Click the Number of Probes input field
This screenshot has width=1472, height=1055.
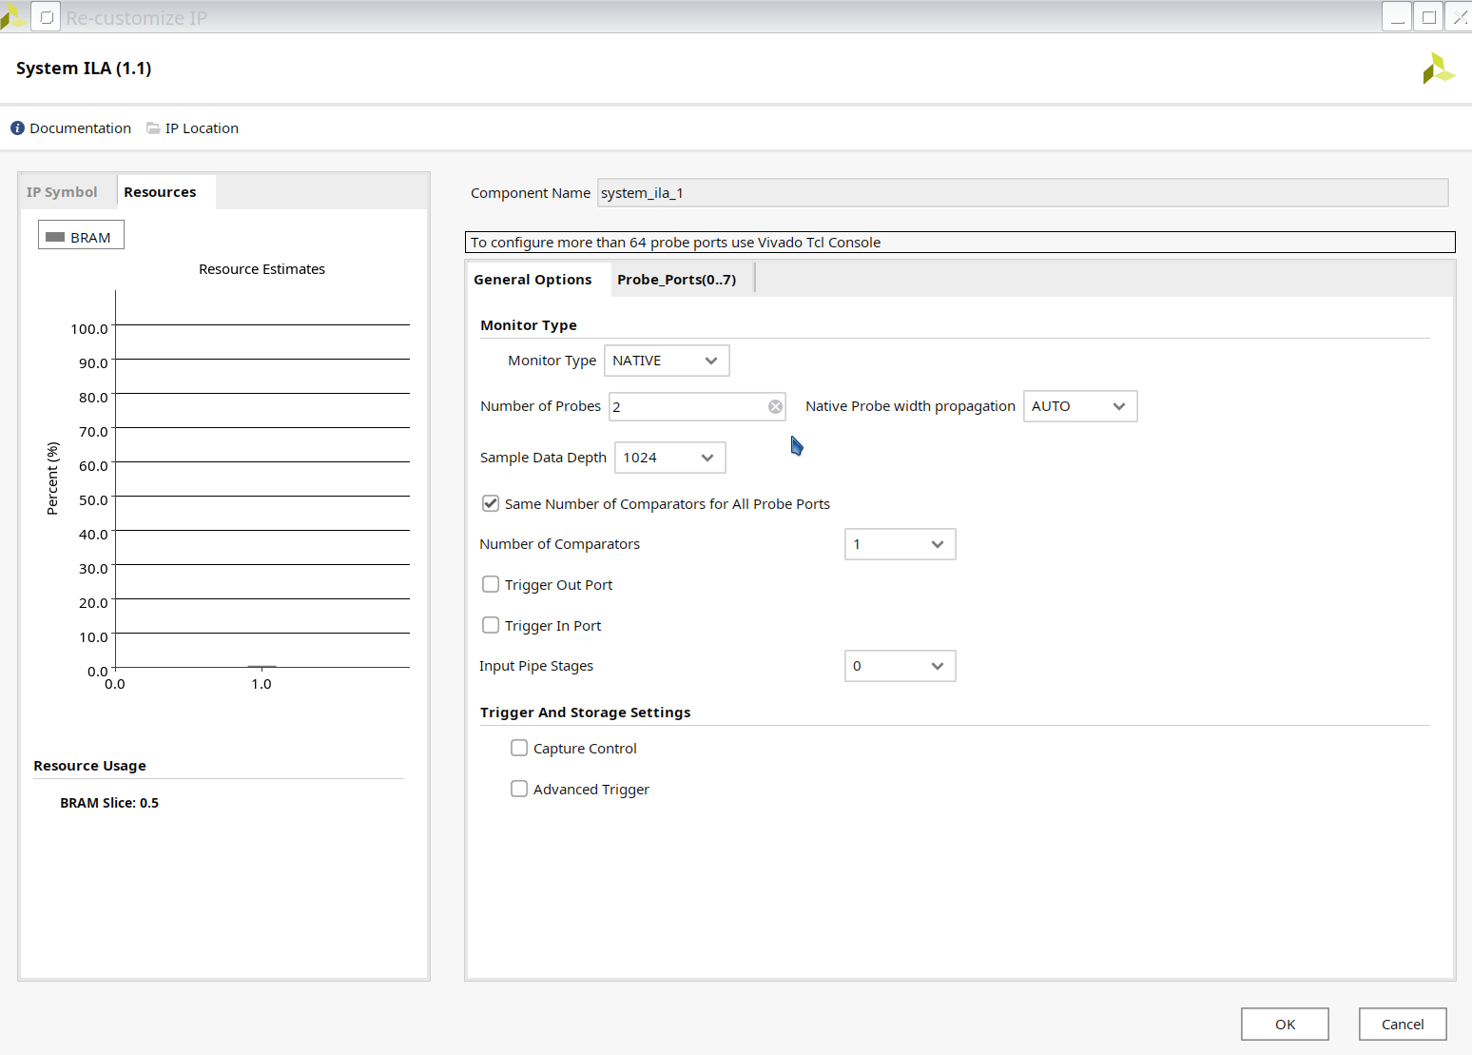coord(697,407)
